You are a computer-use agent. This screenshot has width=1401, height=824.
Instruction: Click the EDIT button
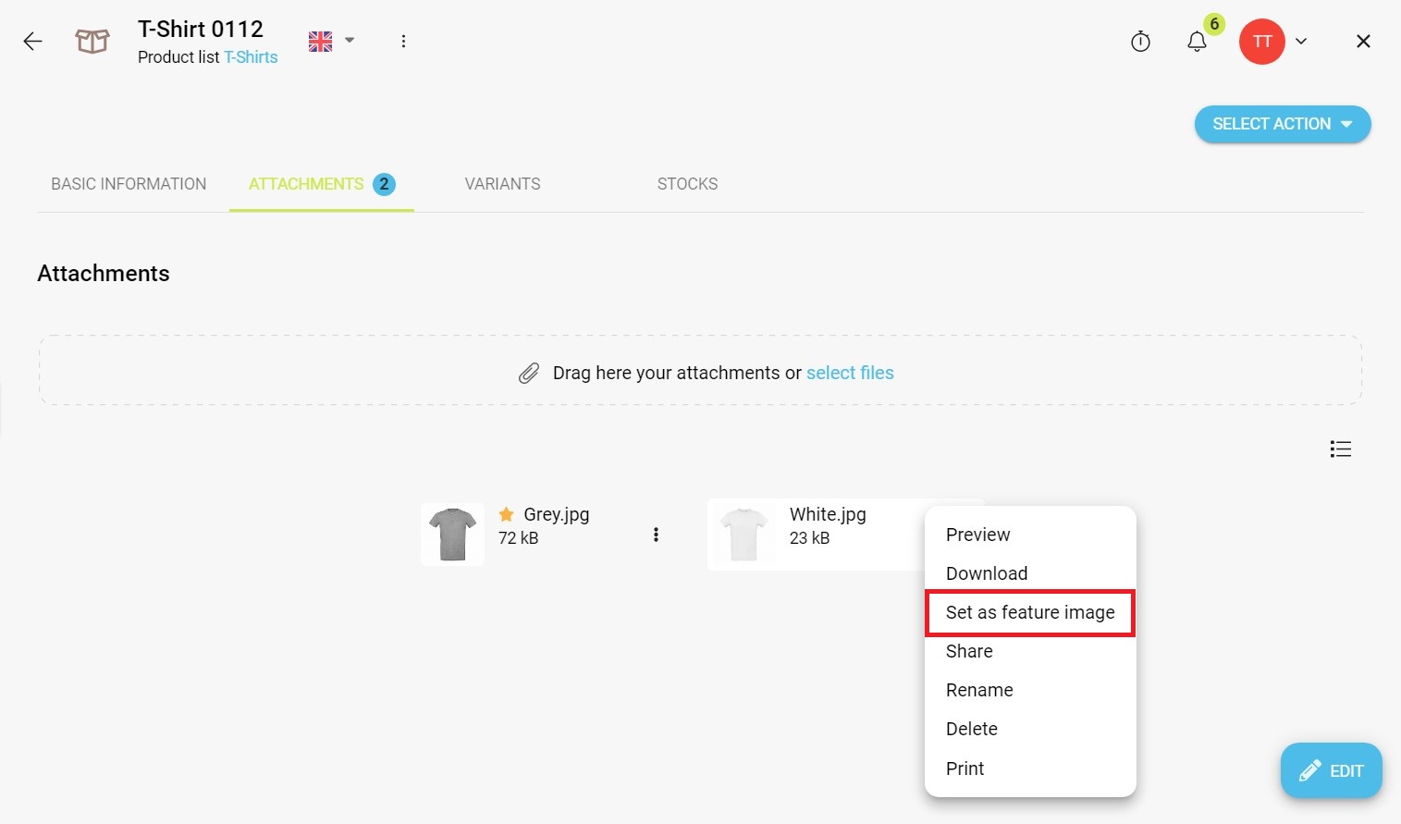(1331, 770)
